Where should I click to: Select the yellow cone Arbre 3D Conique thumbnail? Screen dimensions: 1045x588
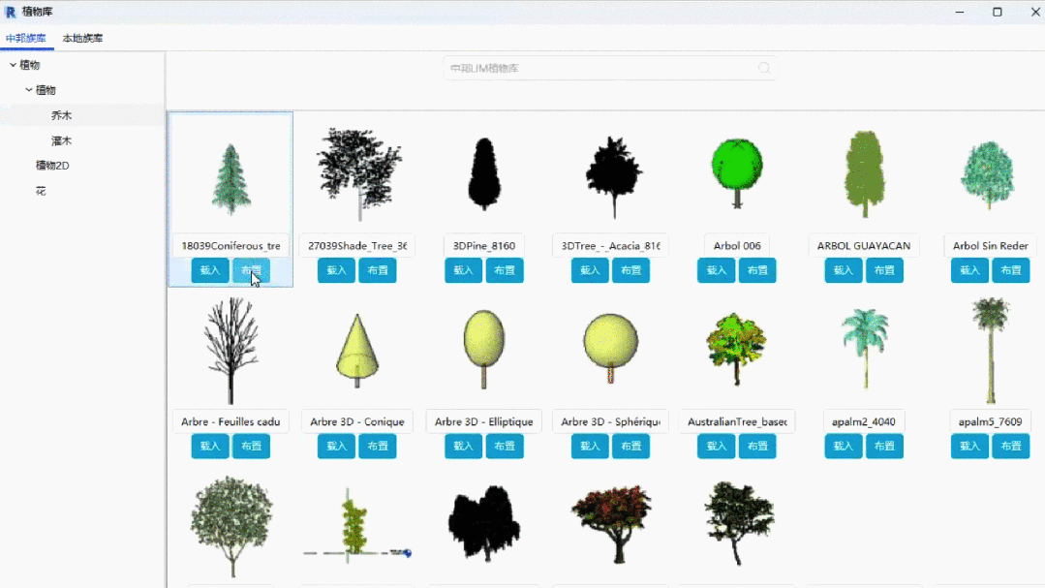click(358, 352)
